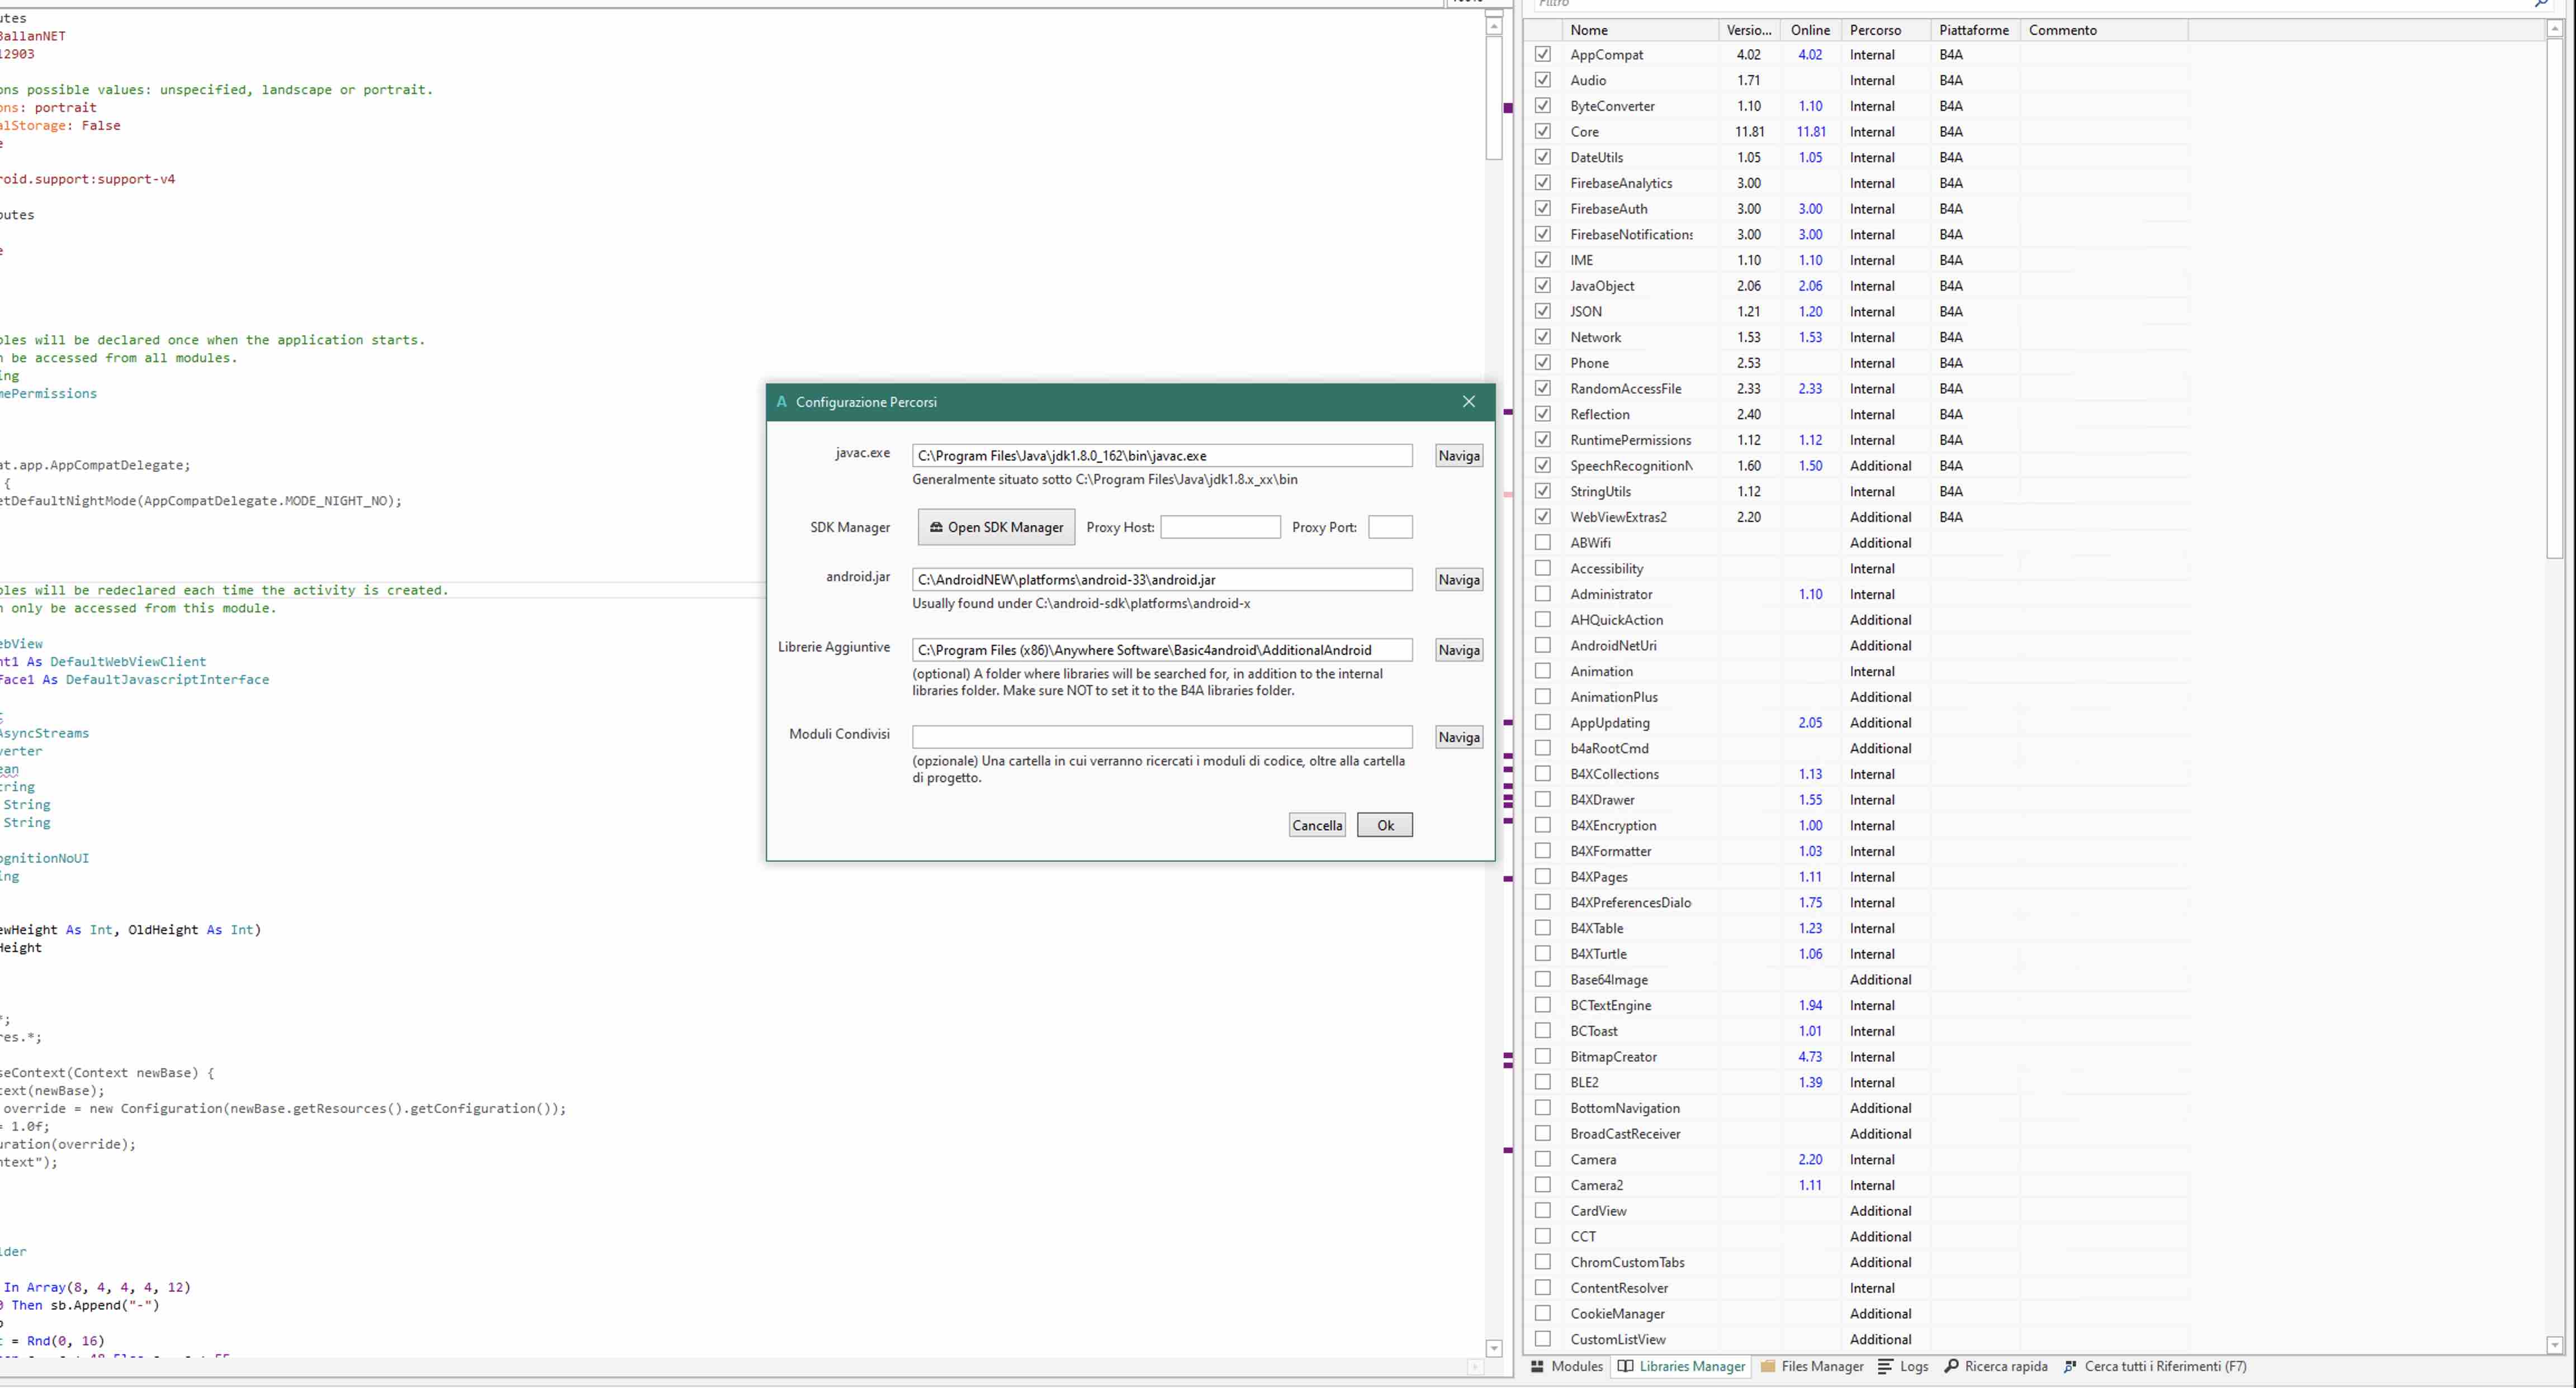Uncheck the AppCompat library
2576x1388 pixels.
tap(1543, 54)
